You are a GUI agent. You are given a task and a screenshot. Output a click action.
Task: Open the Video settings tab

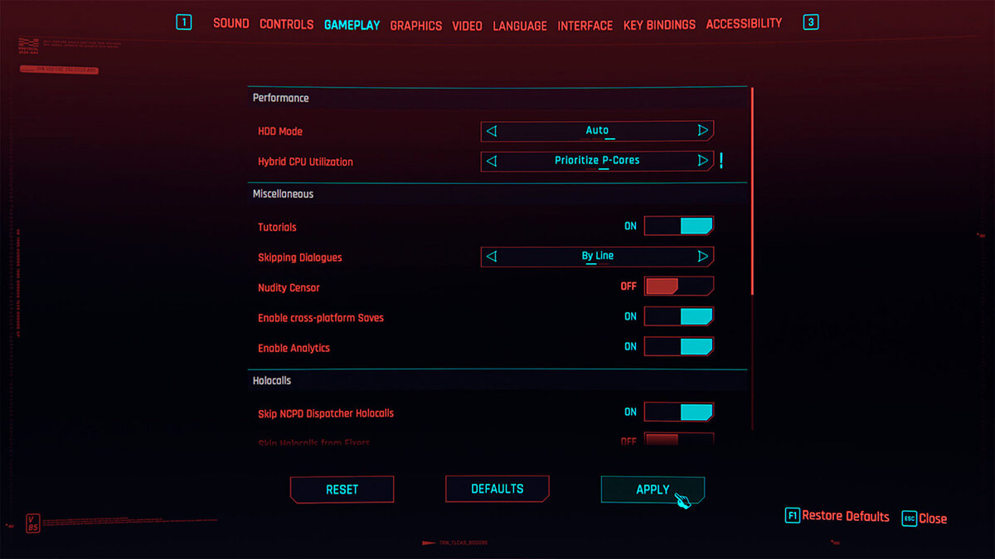[x=468, y=26]
